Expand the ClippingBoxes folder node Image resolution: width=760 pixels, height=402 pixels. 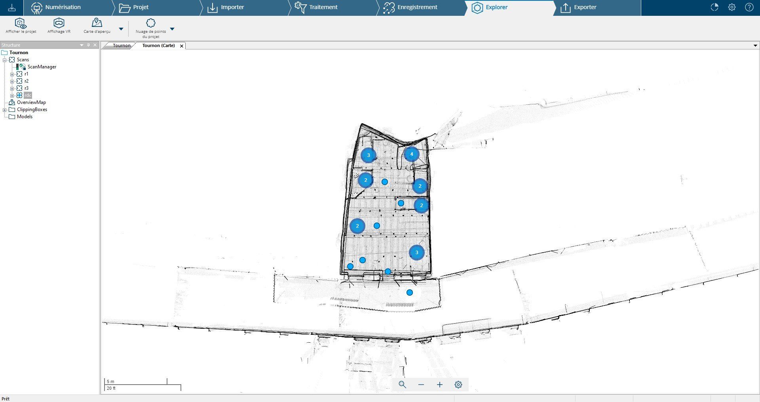coord(5,110)
